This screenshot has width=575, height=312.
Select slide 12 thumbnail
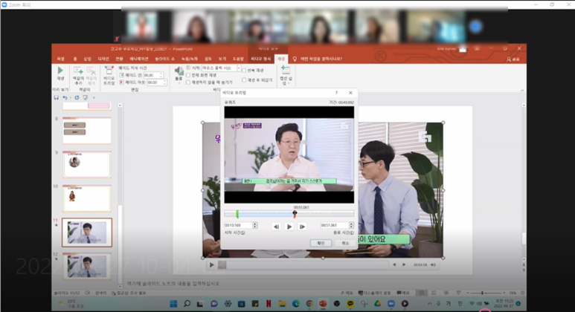(x=87, y=266)
